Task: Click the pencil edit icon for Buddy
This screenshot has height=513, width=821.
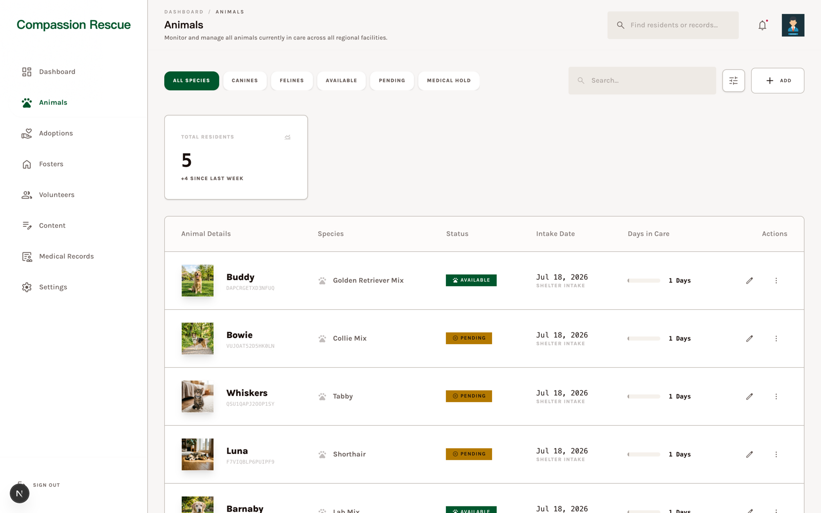Action: pyautogui.click(x=749, y=281)
